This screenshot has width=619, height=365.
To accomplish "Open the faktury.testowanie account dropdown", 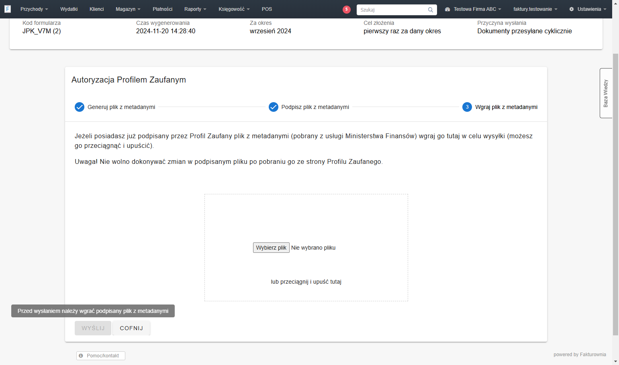I will click(535, 9).
